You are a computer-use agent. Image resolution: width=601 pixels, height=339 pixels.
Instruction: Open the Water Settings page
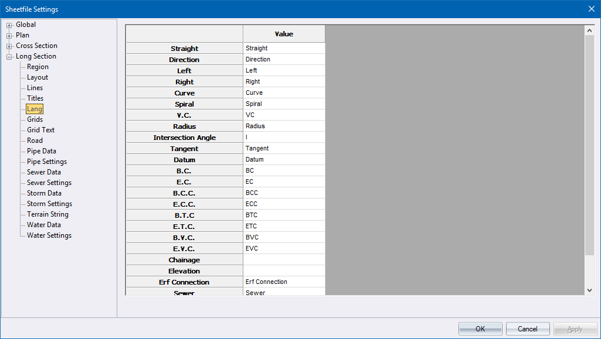[x=49, y=235]
